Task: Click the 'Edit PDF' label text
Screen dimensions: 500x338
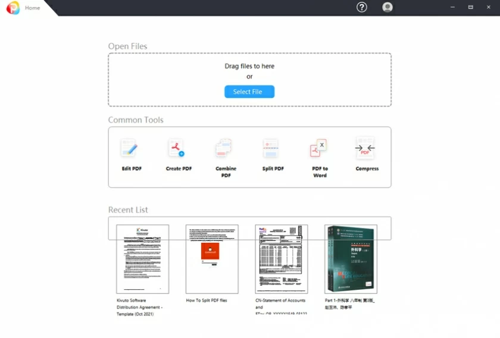Action: pos(132,168)
